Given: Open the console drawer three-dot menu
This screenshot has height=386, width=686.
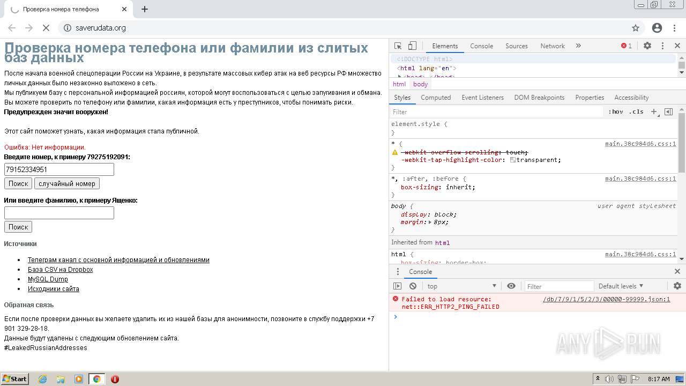Looking at the screenshot, I should pos(398,271).
